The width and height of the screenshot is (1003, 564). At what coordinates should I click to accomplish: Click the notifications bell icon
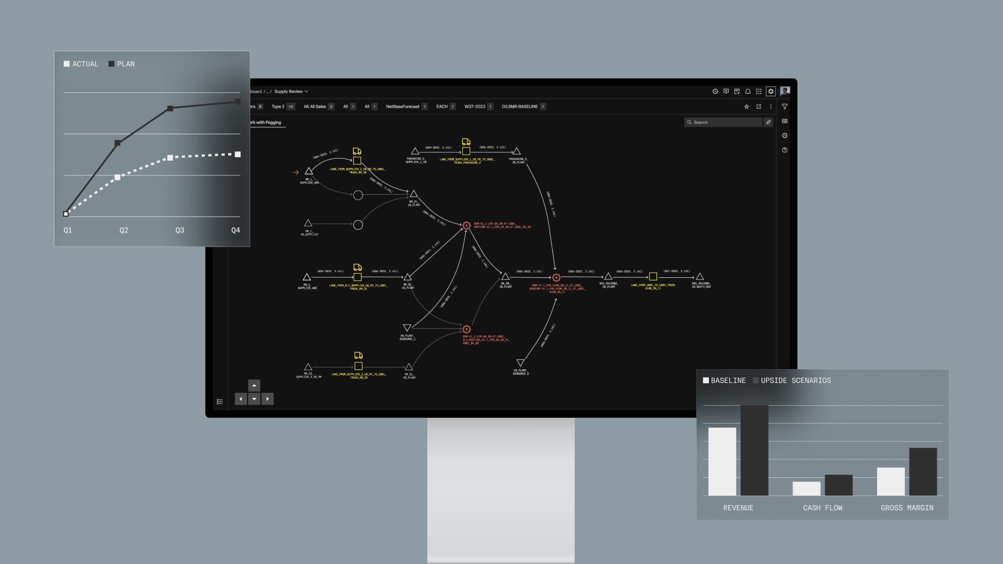pyautogui.click(x=748, y=91)
